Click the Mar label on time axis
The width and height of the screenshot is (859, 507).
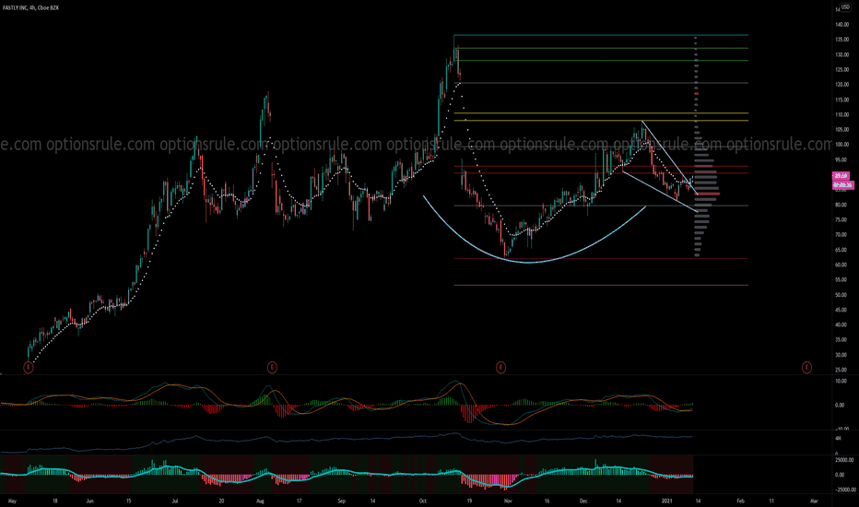click(x=814, y=501)
